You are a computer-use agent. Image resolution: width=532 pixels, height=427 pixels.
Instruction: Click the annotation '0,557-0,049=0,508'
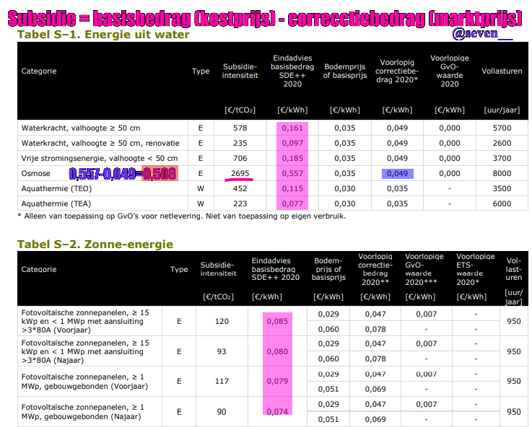tap(123, 174)
